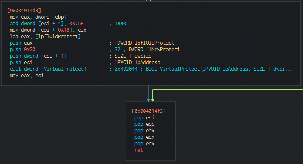The width and height of the screenshot is (303, 164).
Task: Click the 0x758 immediate value
Action: tap(77, 24)
